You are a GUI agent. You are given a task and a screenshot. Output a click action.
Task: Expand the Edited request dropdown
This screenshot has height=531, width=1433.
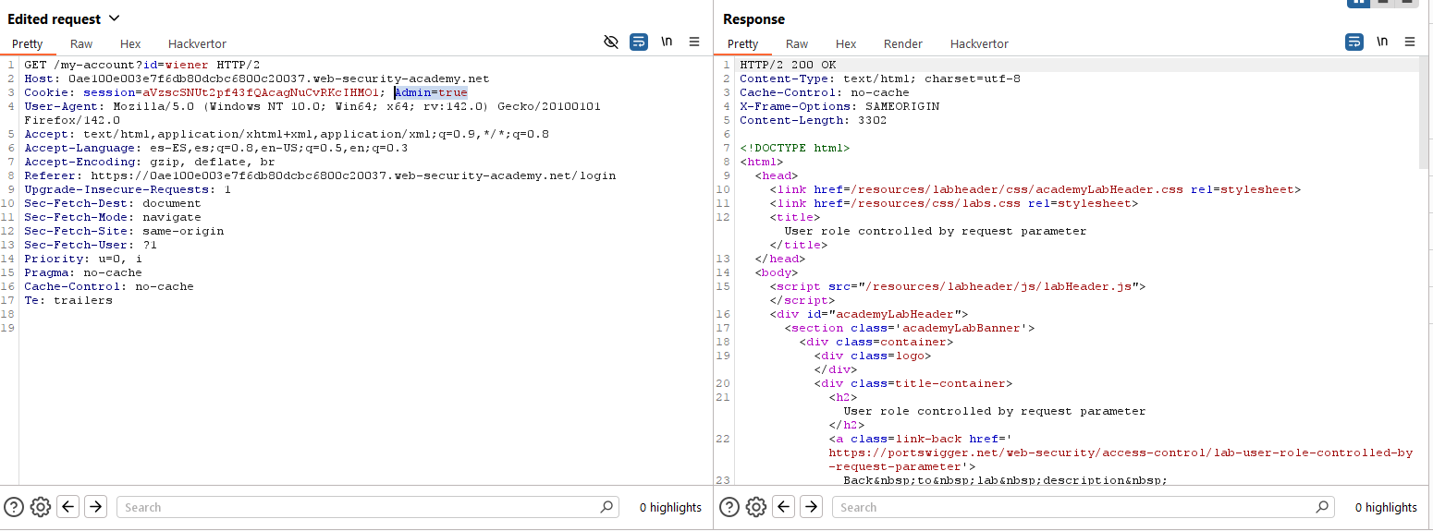(x=115, y=18)
